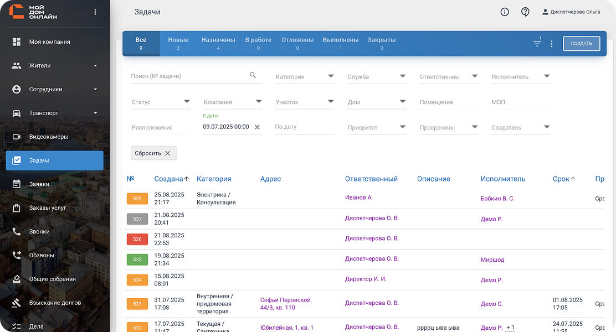Clear the С даты field with X icon
Image resolution: width=616 pixels, height=332 pixels.
(x=257, y=127)
